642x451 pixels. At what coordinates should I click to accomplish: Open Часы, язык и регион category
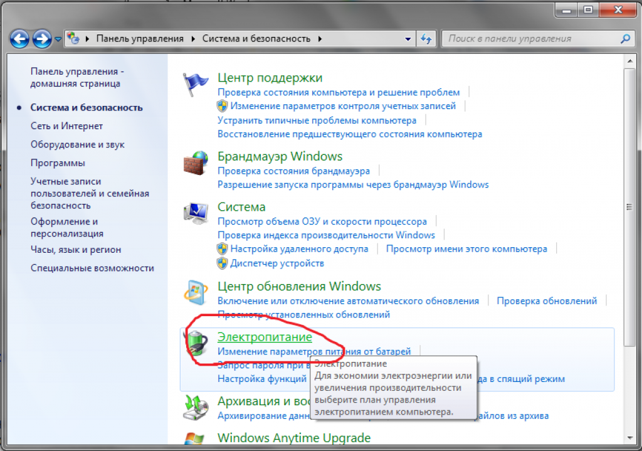pos(76,250)
